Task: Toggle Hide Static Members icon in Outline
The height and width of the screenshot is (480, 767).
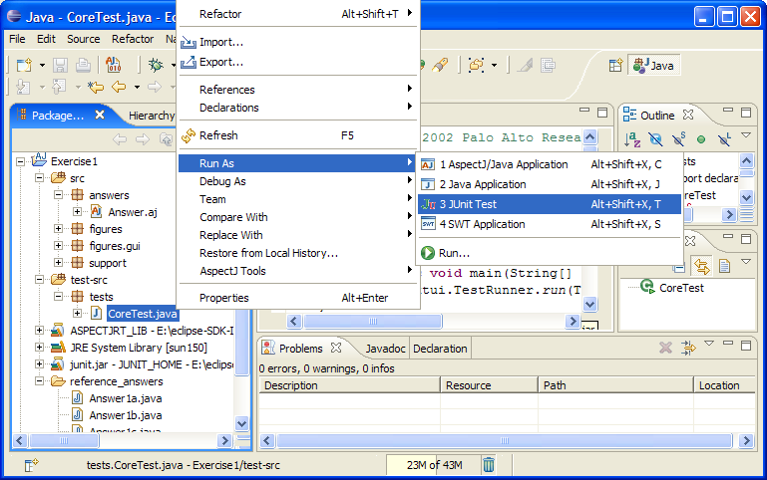Action: pos(678,139)
